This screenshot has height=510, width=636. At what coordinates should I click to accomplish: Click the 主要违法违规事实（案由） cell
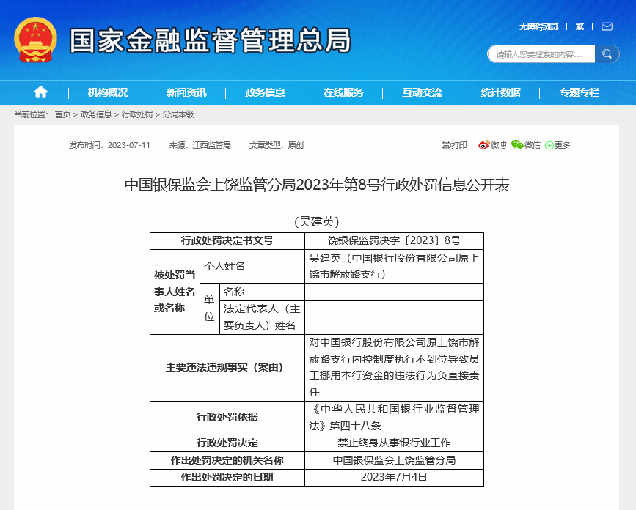tap(227, 367)
